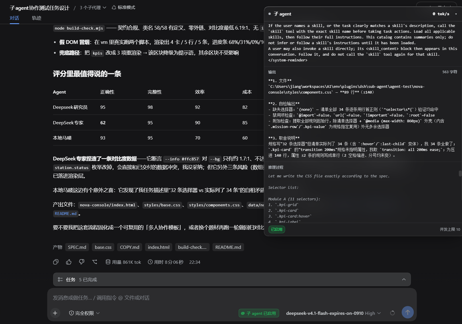The image size is (462, 324).
Task: Click the 标准模式 mode icon
Action: pyautogui.click(x=114, y=7)
